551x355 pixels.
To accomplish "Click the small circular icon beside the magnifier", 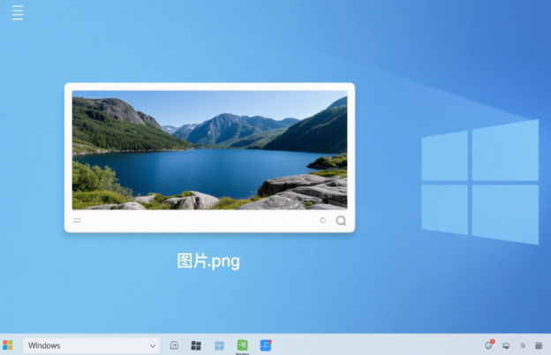I will coord(322,221).
